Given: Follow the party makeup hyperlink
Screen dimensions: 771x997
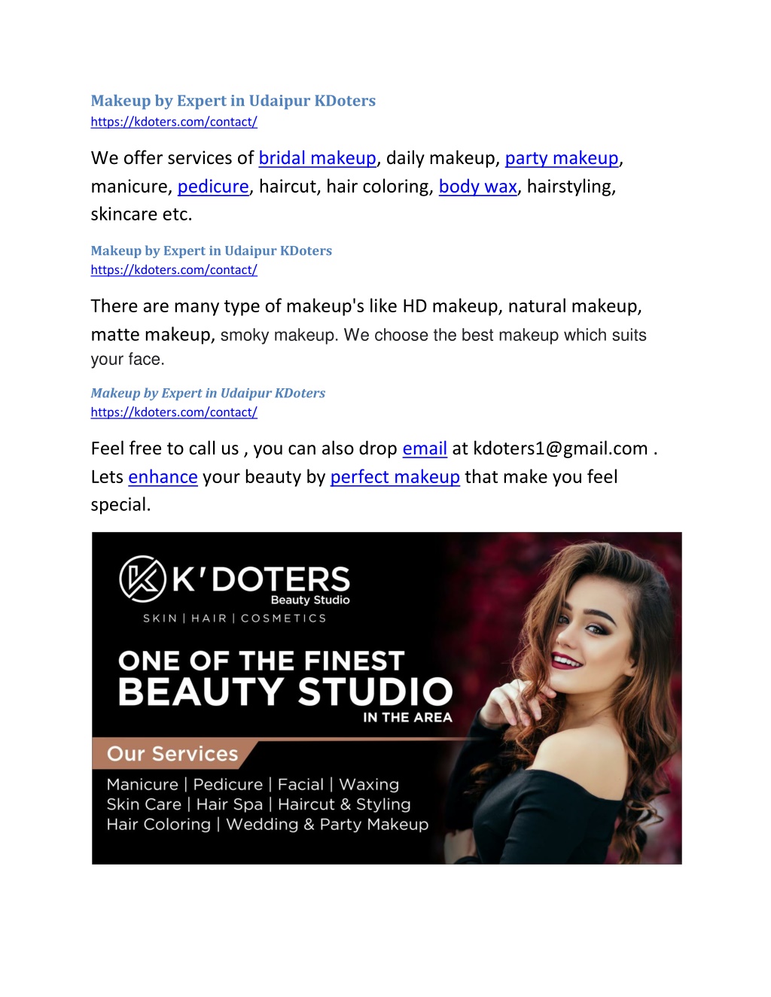Looking at the screenshot, I should [x=562, y=158].
